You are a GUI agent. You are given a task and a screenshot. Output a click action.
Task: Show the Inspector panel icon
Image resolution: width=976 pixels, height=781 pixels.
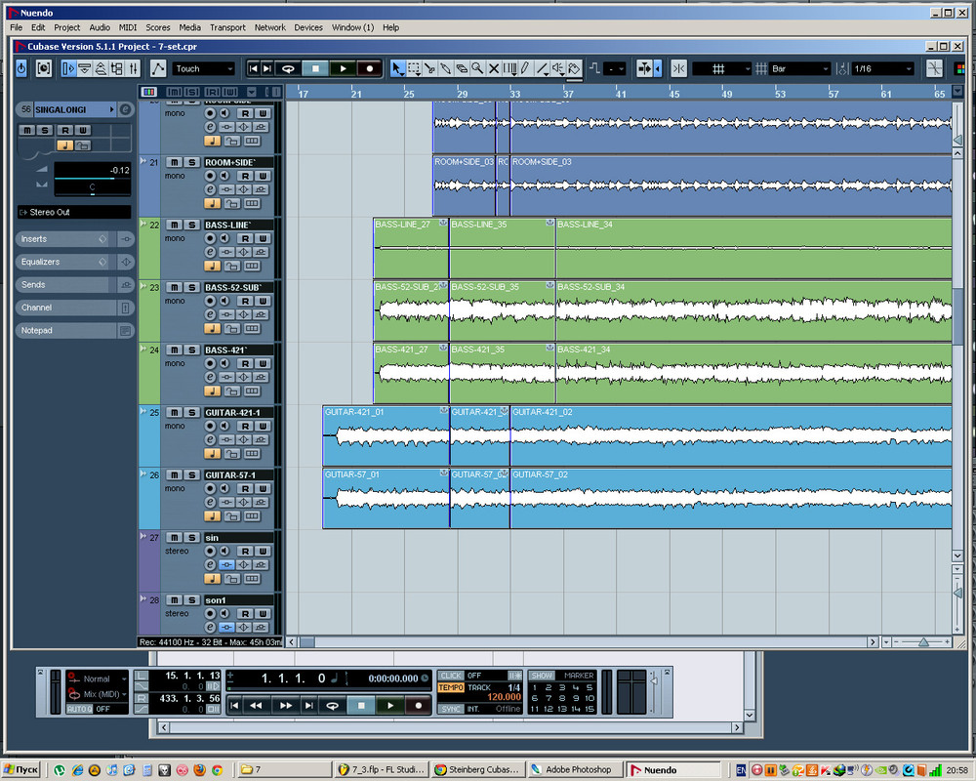click(x=68, y=68)
